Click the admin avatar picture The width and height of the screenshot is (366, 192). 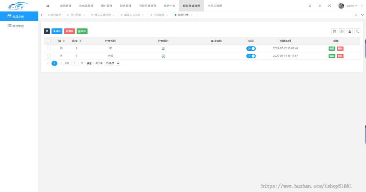[x=341, y=6]
